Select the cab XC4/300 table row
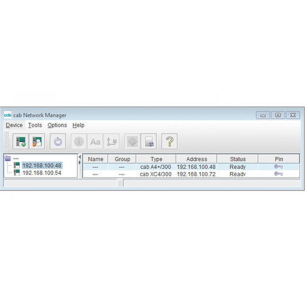This screenshot has width=305, height=305. [191, 174]
